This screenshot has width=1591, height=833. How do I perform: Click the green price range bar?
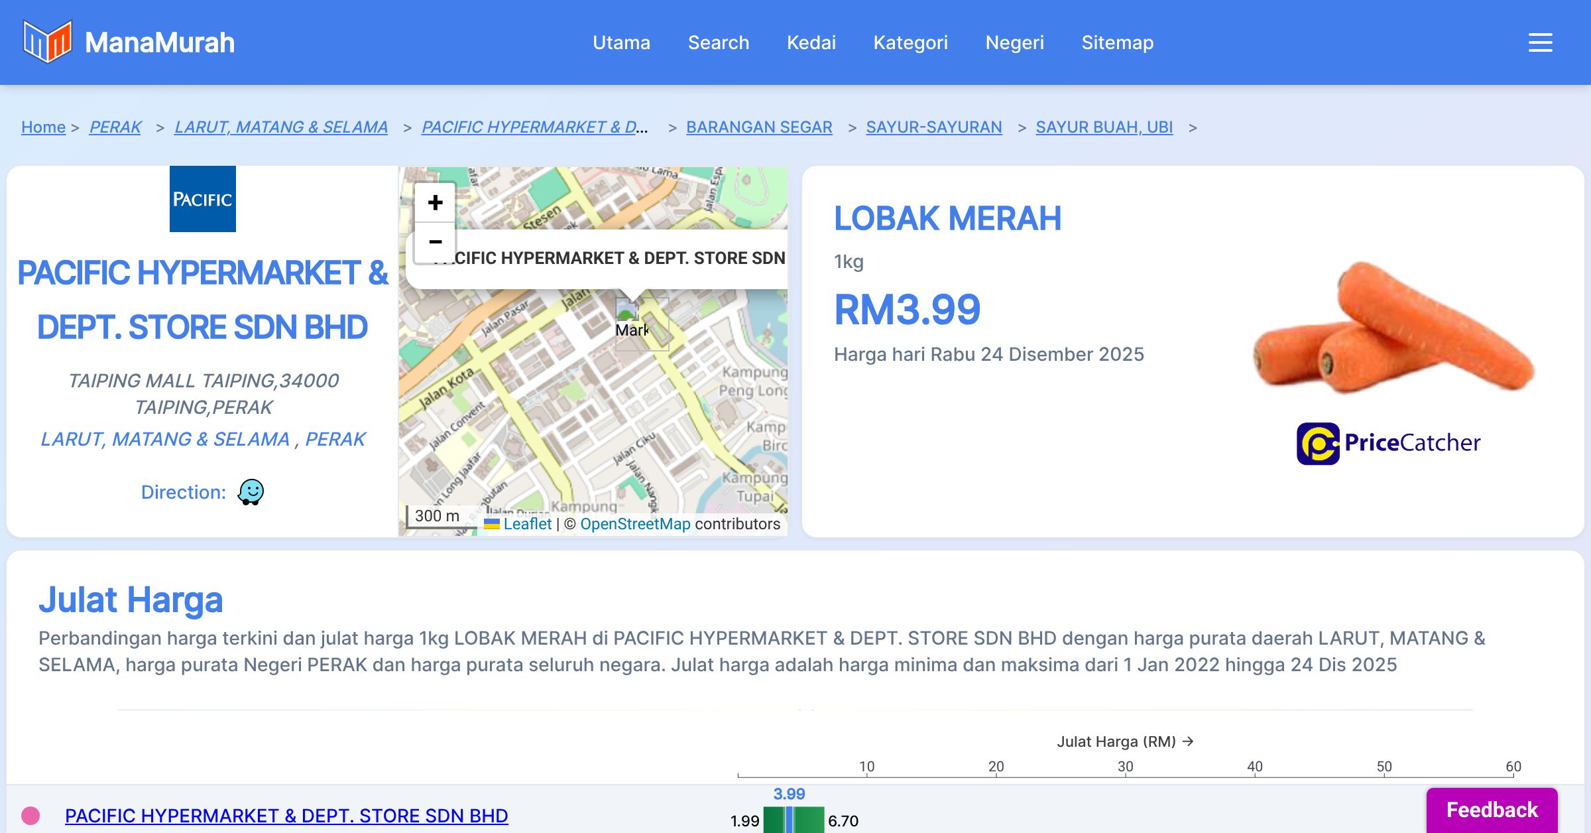tap(809, 820)
